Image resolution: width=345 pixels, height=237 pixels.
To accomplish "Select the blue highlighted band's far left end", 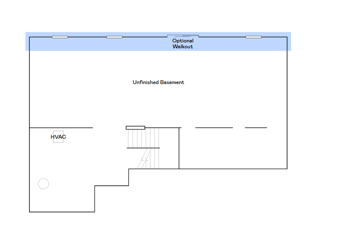I will pos(27,42).
